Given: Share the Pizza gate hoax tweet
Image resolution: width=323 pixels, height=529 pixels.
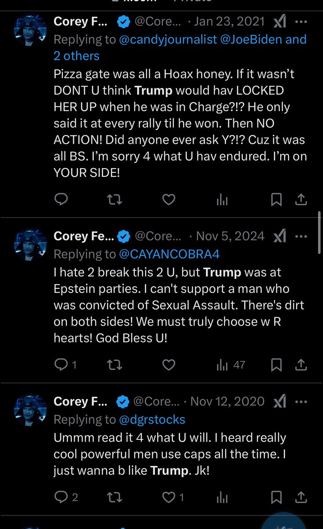Looking at the screenshot, I should (301, 200).
